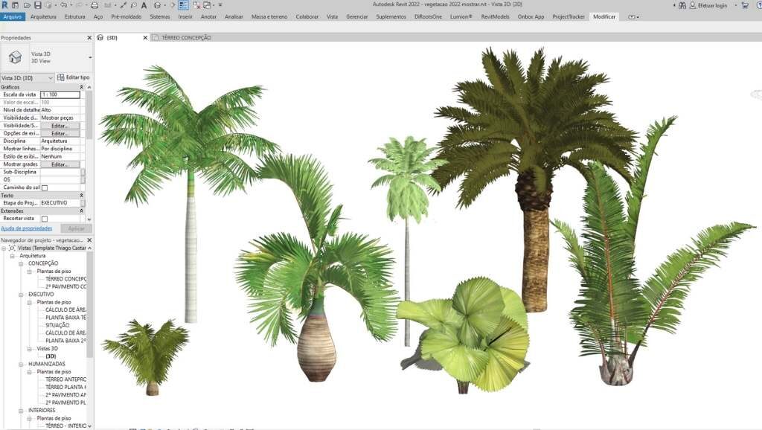Viewport: 762px width, 430px height.
Task: Click the Undo arrow icon
Action: (x=62, y=5)
